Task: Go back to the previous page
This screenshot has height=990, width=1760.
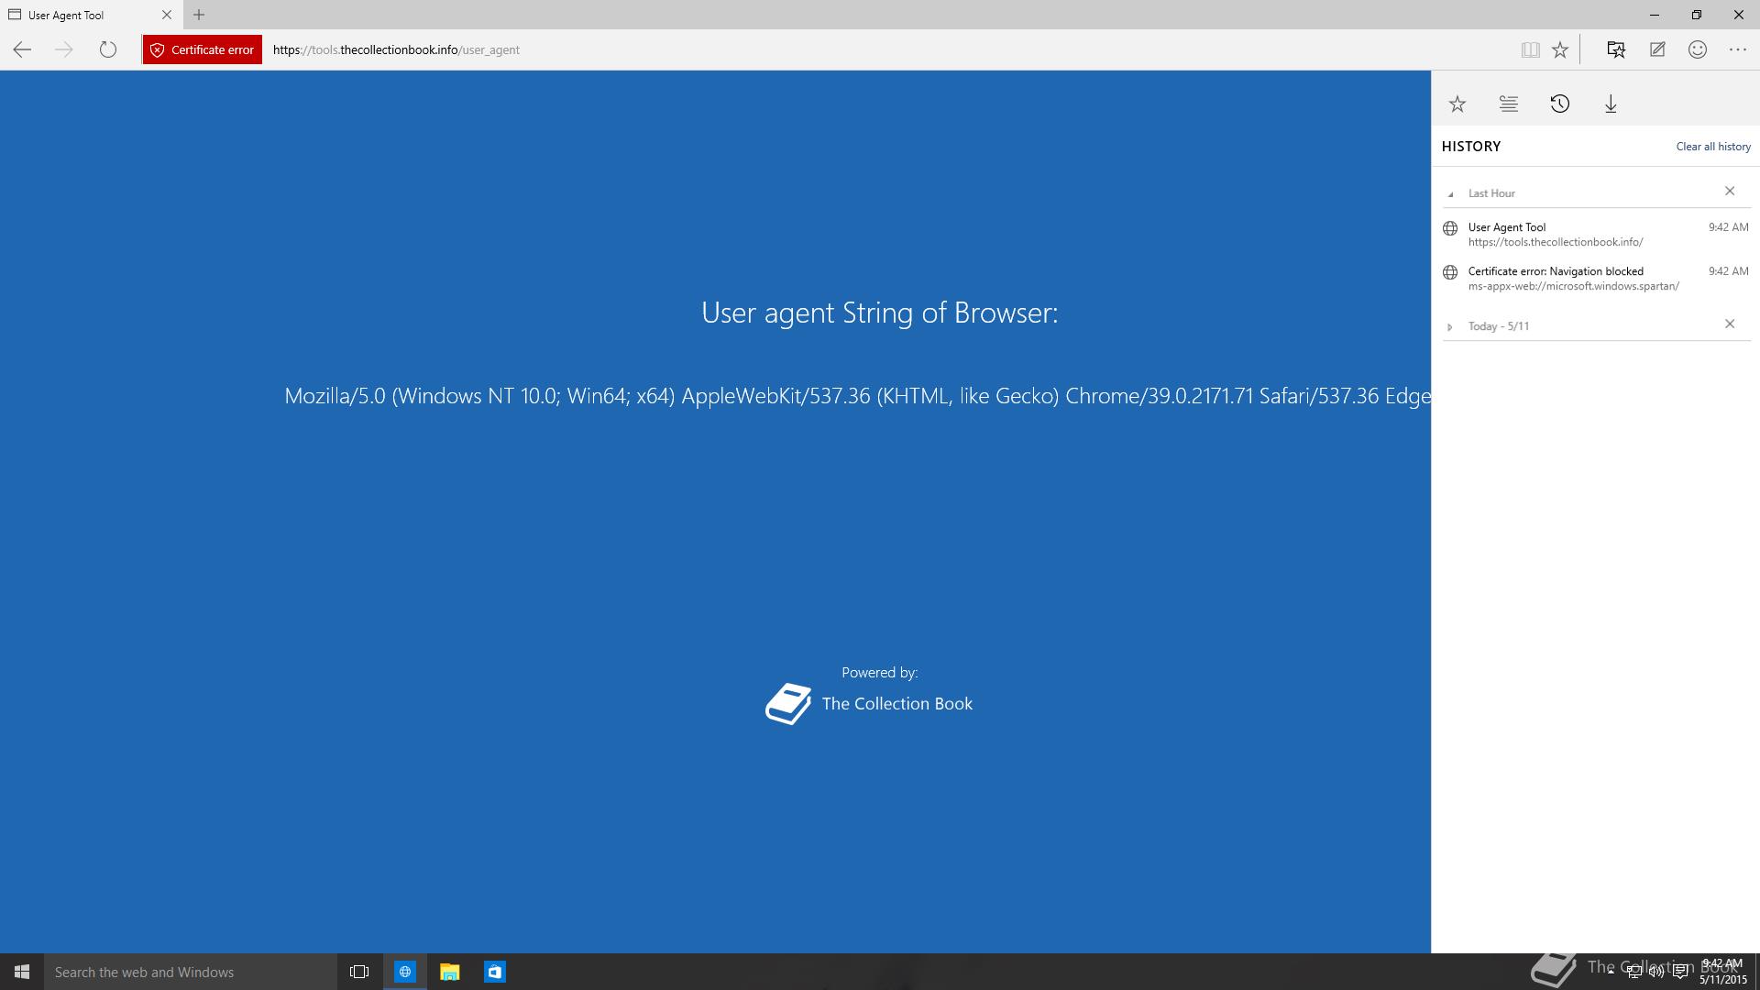Action: point(22,49)
